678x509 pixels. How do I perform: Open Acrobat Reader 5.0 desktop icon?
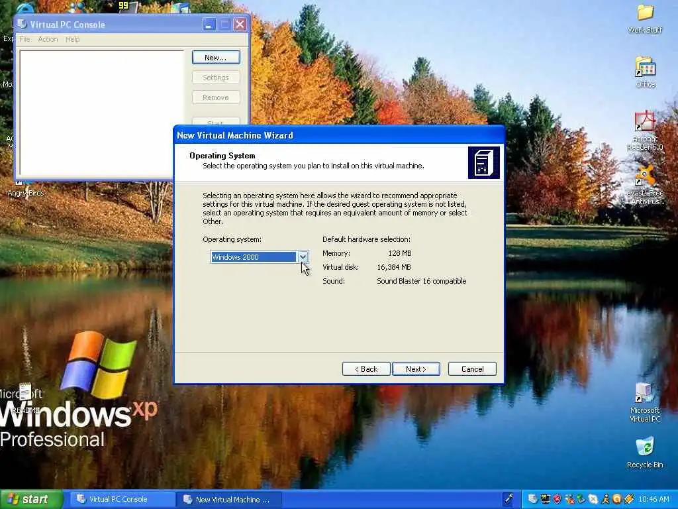(645, 131)
